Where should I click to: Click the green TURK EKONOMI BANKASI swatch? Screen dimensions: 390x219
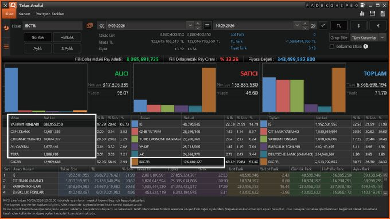point(135,139)
